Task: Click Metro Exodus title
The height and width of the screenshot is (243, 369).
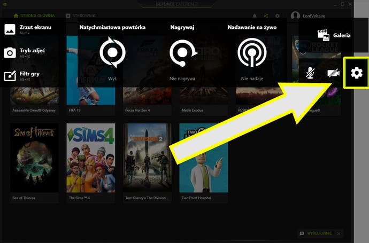Action: click(x=193, y=110)
